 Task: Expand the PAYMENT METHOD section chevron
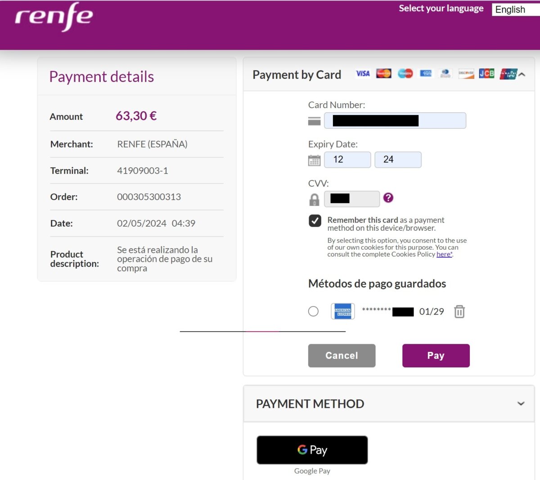[x=521, y=403]
